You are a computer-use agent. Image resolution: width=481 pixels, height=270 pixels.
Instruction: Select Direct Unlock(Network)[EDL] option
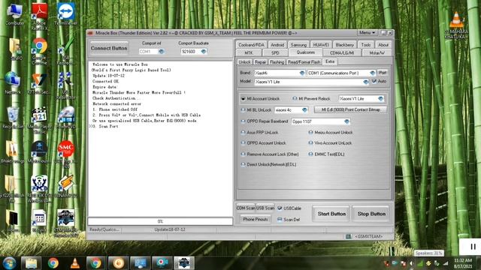click(x=244, y=164)
